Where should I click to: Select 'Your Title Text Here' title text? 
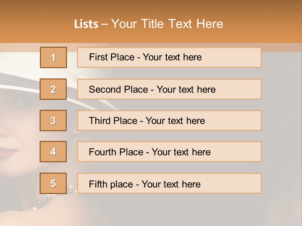[x=167, y=24]
